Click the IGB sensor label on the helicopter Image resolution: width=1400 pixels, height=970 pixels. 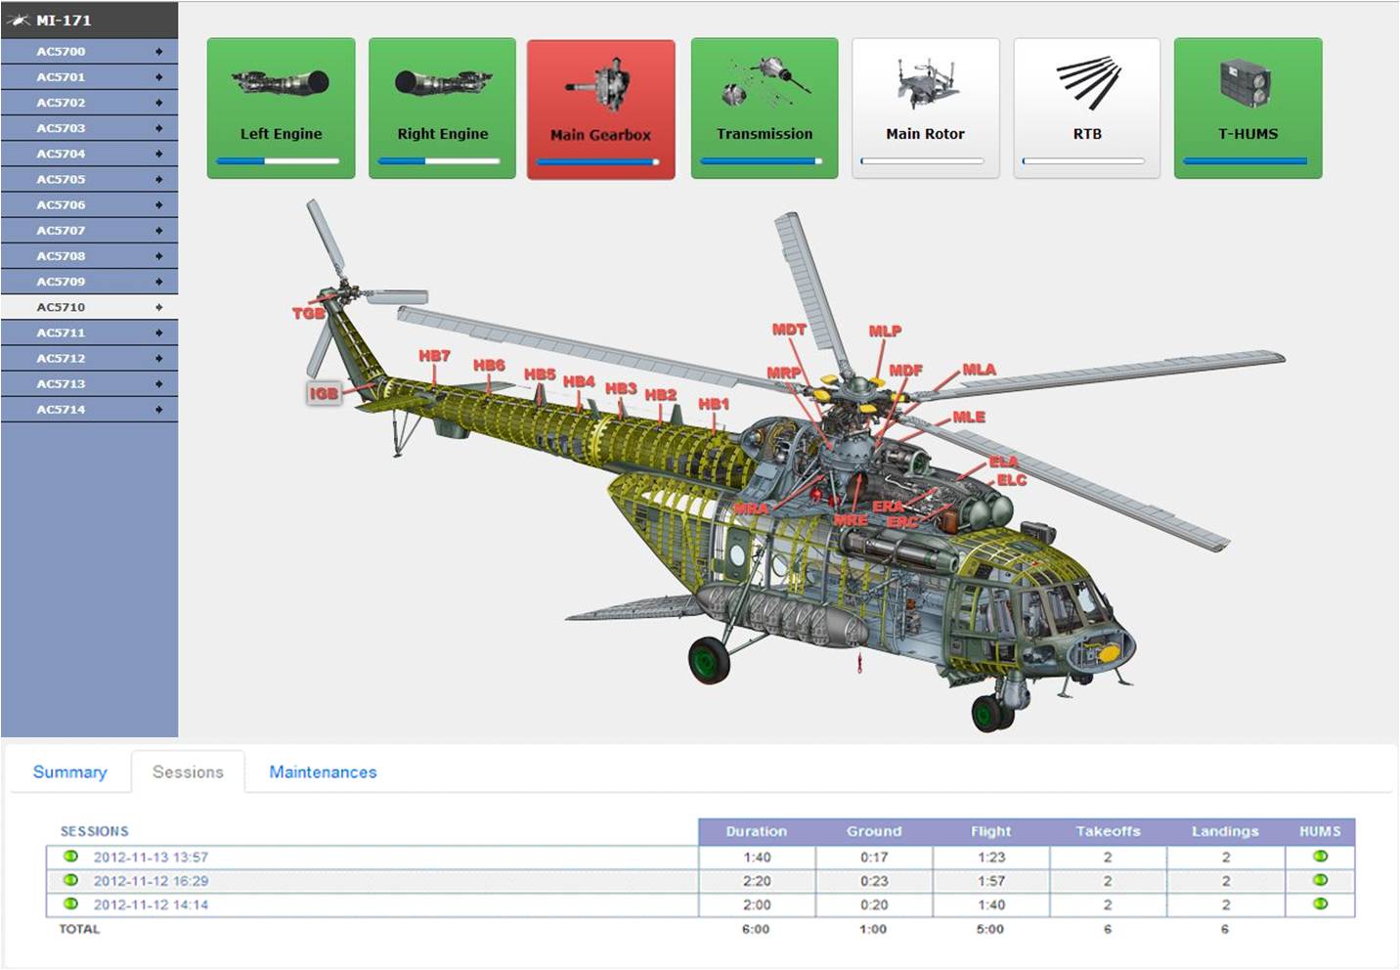(324, 394)
